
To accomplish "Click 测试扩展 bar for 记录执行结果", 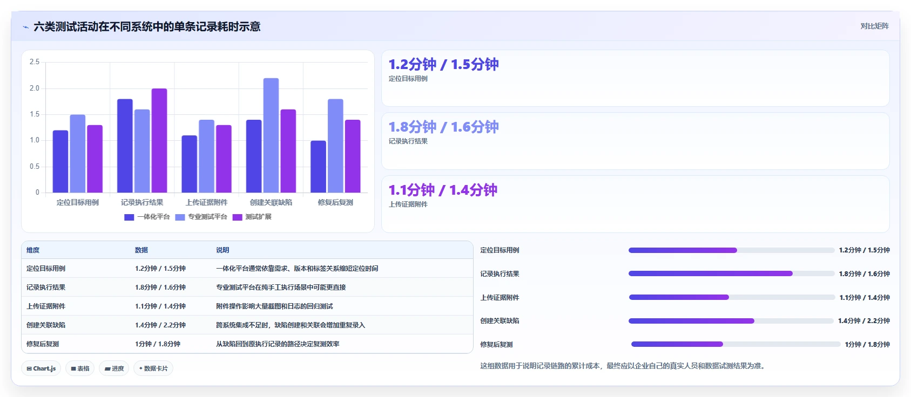I will point(159,140).
